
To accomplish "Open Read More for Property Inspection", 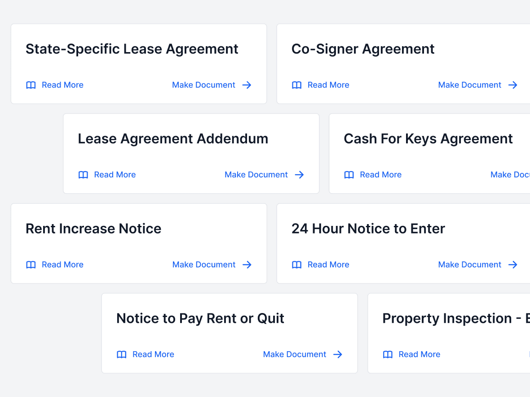I will point(419,355).
